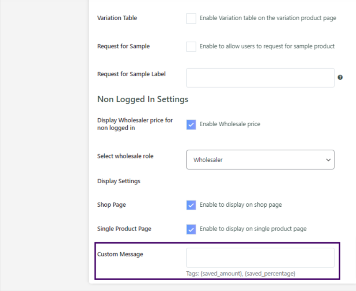356x291 pixels.
Task: Click the 'Single Product Page' row label
Action: (124, 229)
